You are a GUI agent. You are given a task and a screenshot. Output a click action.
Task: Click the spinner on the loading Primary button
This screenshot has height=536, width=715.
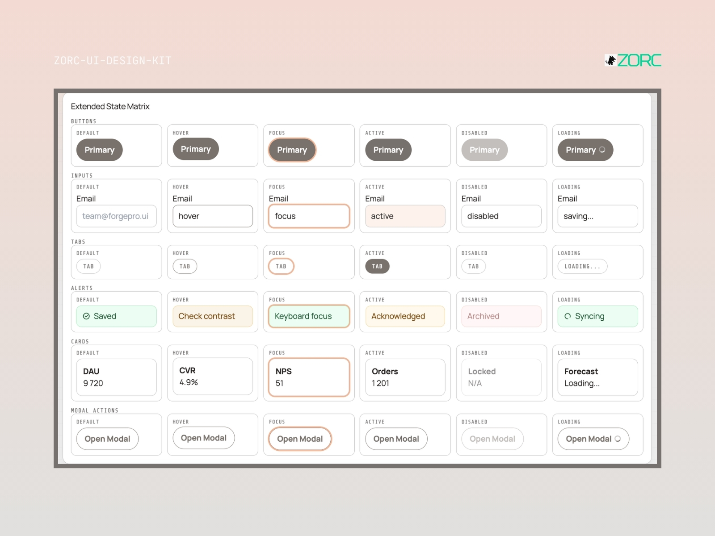(602, 150)
